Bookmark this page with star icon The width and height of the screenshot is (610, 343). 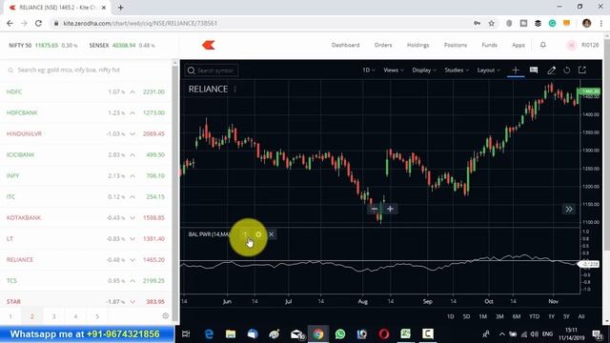click(x=492, y=23)
